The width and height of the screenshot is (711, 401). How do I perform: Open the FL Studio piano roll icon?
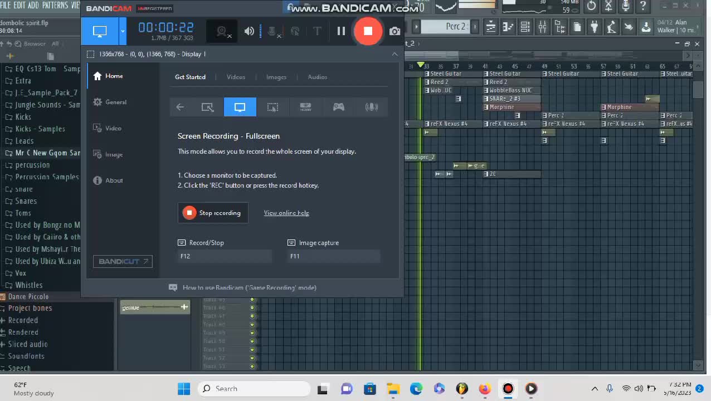pyautogui.click(x=508, y=27)
